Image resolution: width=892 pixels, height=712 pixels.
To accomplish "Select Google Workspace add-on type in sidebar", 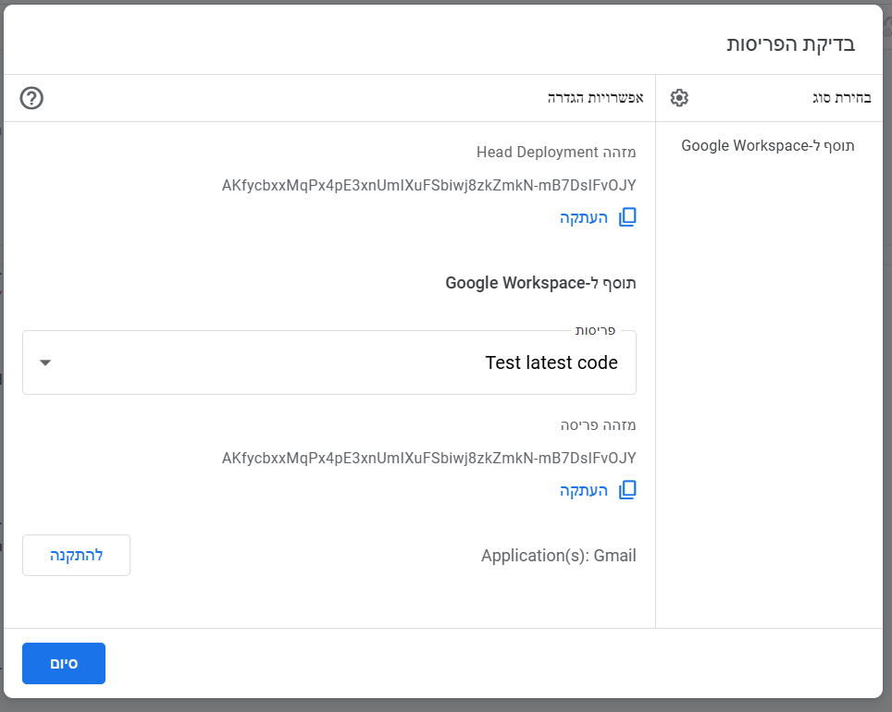I will pos(768,145).
